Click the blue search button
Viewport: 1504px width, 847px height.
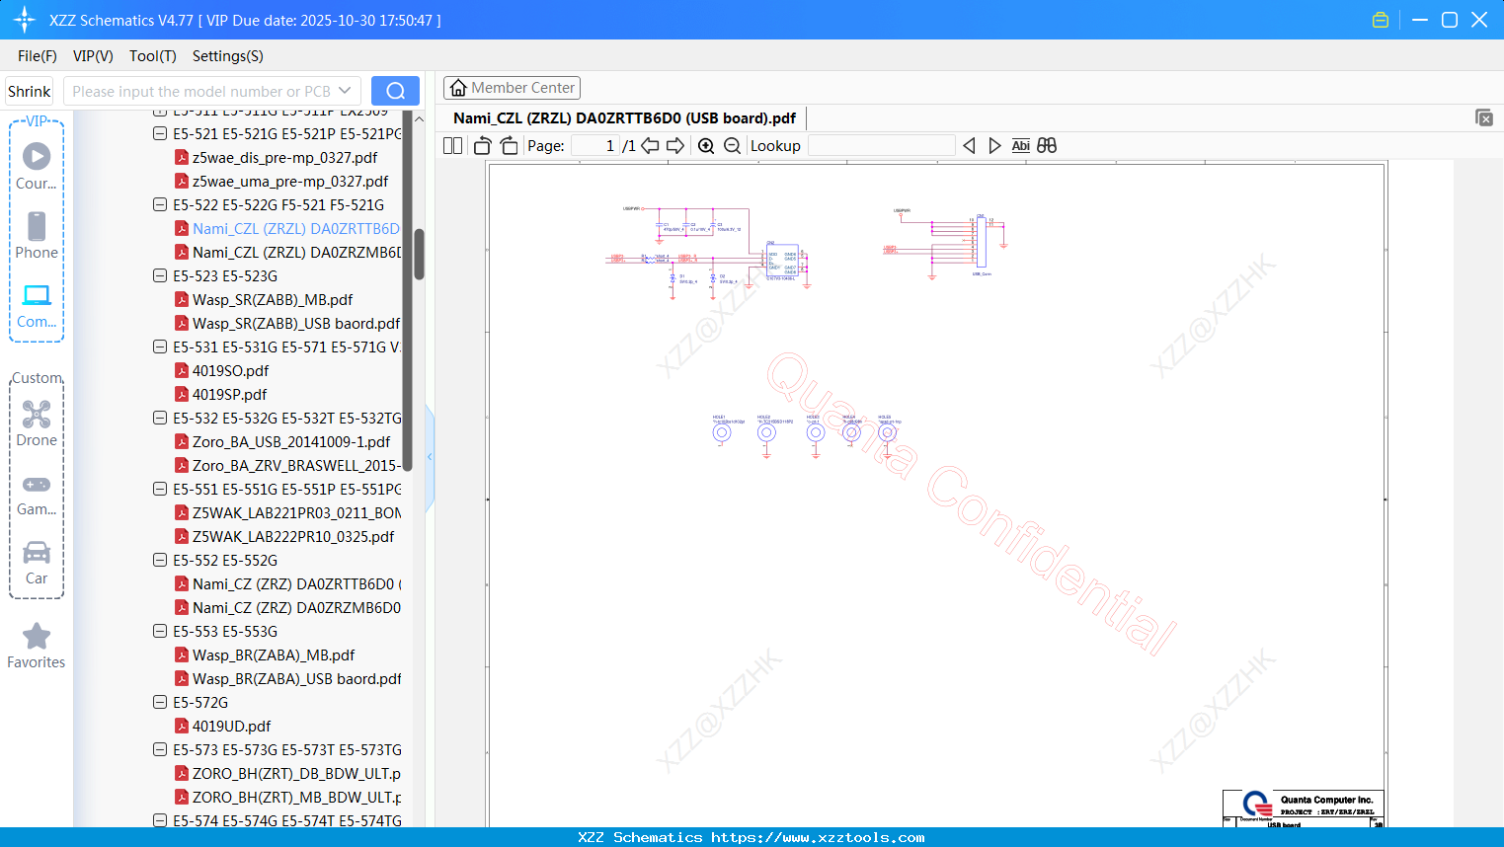(395, 91)
